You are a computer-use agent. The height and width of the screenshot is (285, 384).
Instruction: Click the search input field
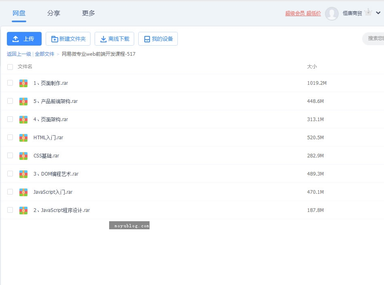(373, 38)
